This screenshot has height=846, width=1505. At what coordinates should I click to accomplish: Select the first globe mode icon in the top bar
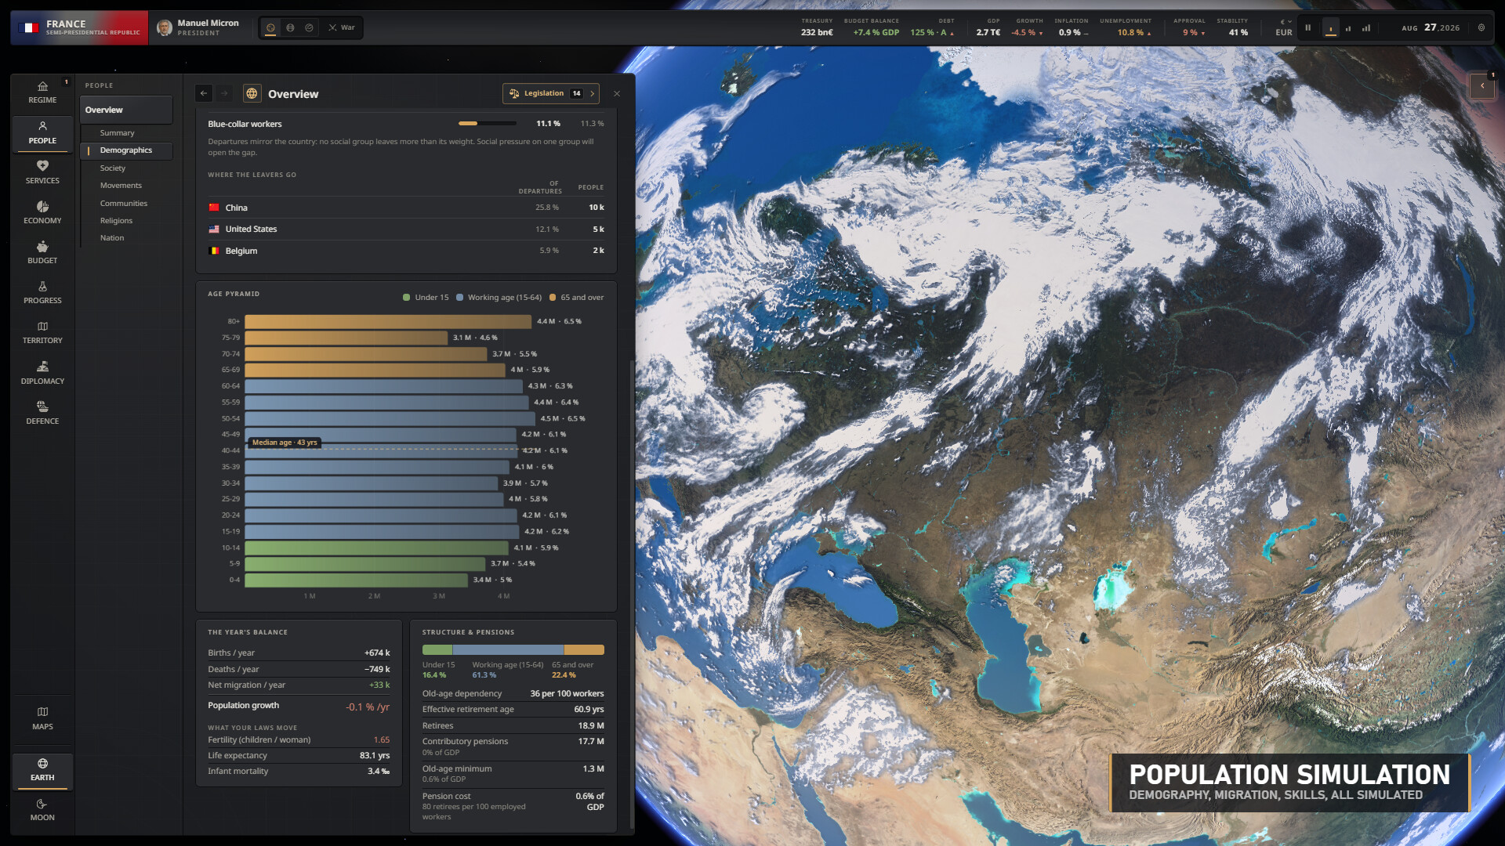[270, 27]
